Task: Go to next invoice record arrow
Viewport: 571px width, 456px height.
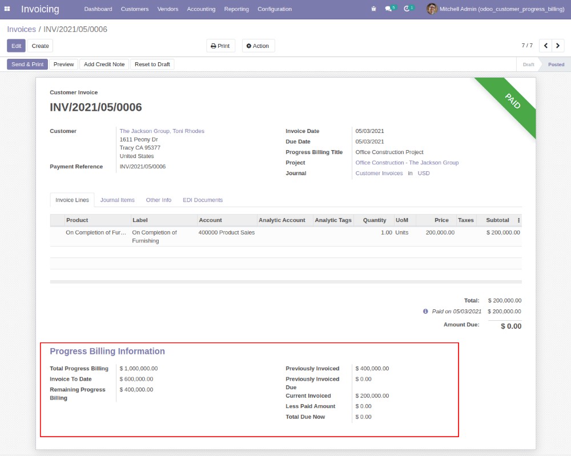Action: click(558, 46)
